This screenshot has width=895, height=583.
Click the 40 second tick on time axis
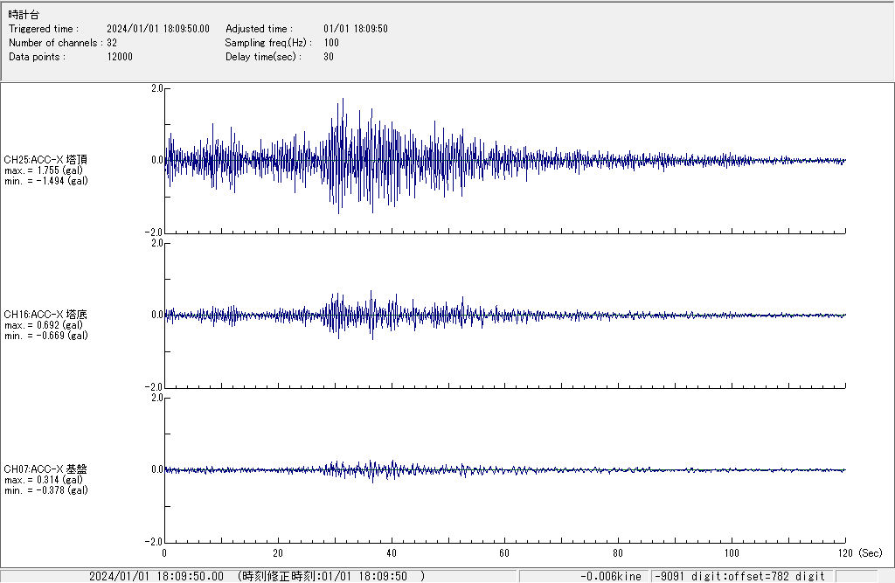pos(391,553)
